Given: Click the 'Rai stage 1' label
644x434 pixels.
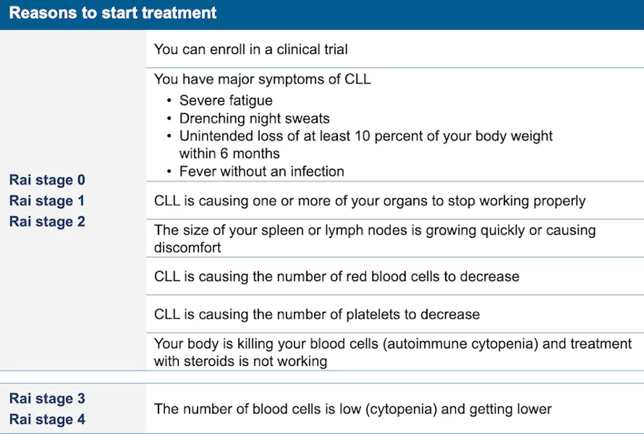Looking at the screenshot, I should tap(47, 201).
